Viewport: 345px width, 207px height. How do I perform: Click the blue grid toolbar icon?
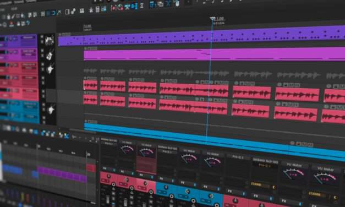point(48,13)
